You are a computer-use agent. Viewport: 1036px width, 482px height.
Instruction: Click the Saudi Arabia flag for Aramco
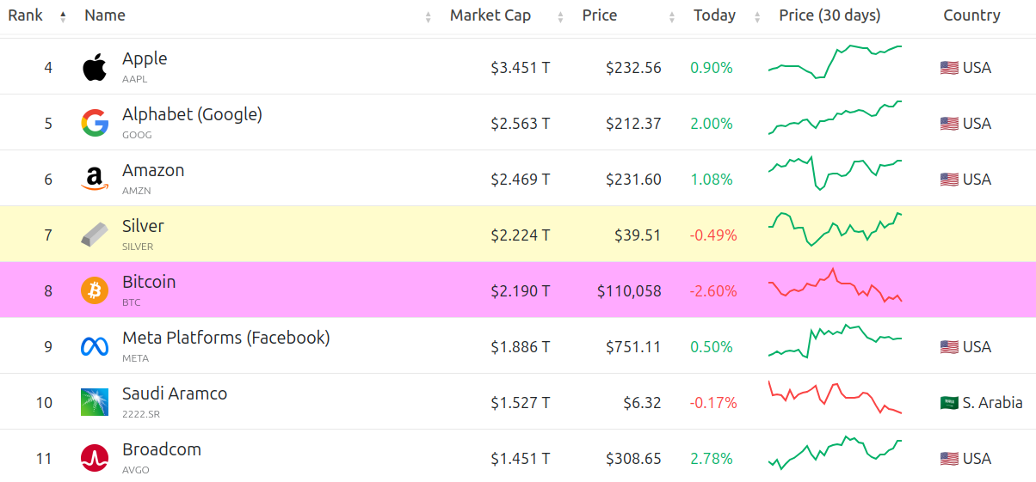click(949, 402)
